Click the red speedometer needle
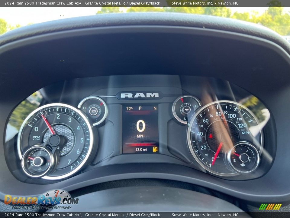Screen dimensions: 290x218 [217, 154]
